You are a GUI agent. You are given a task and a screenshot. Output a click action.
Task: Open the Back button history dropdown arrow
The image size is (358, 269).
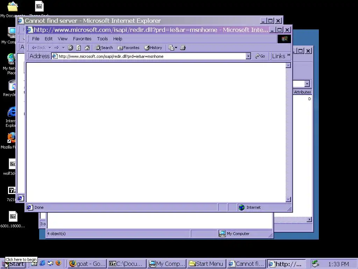[50, 48]
